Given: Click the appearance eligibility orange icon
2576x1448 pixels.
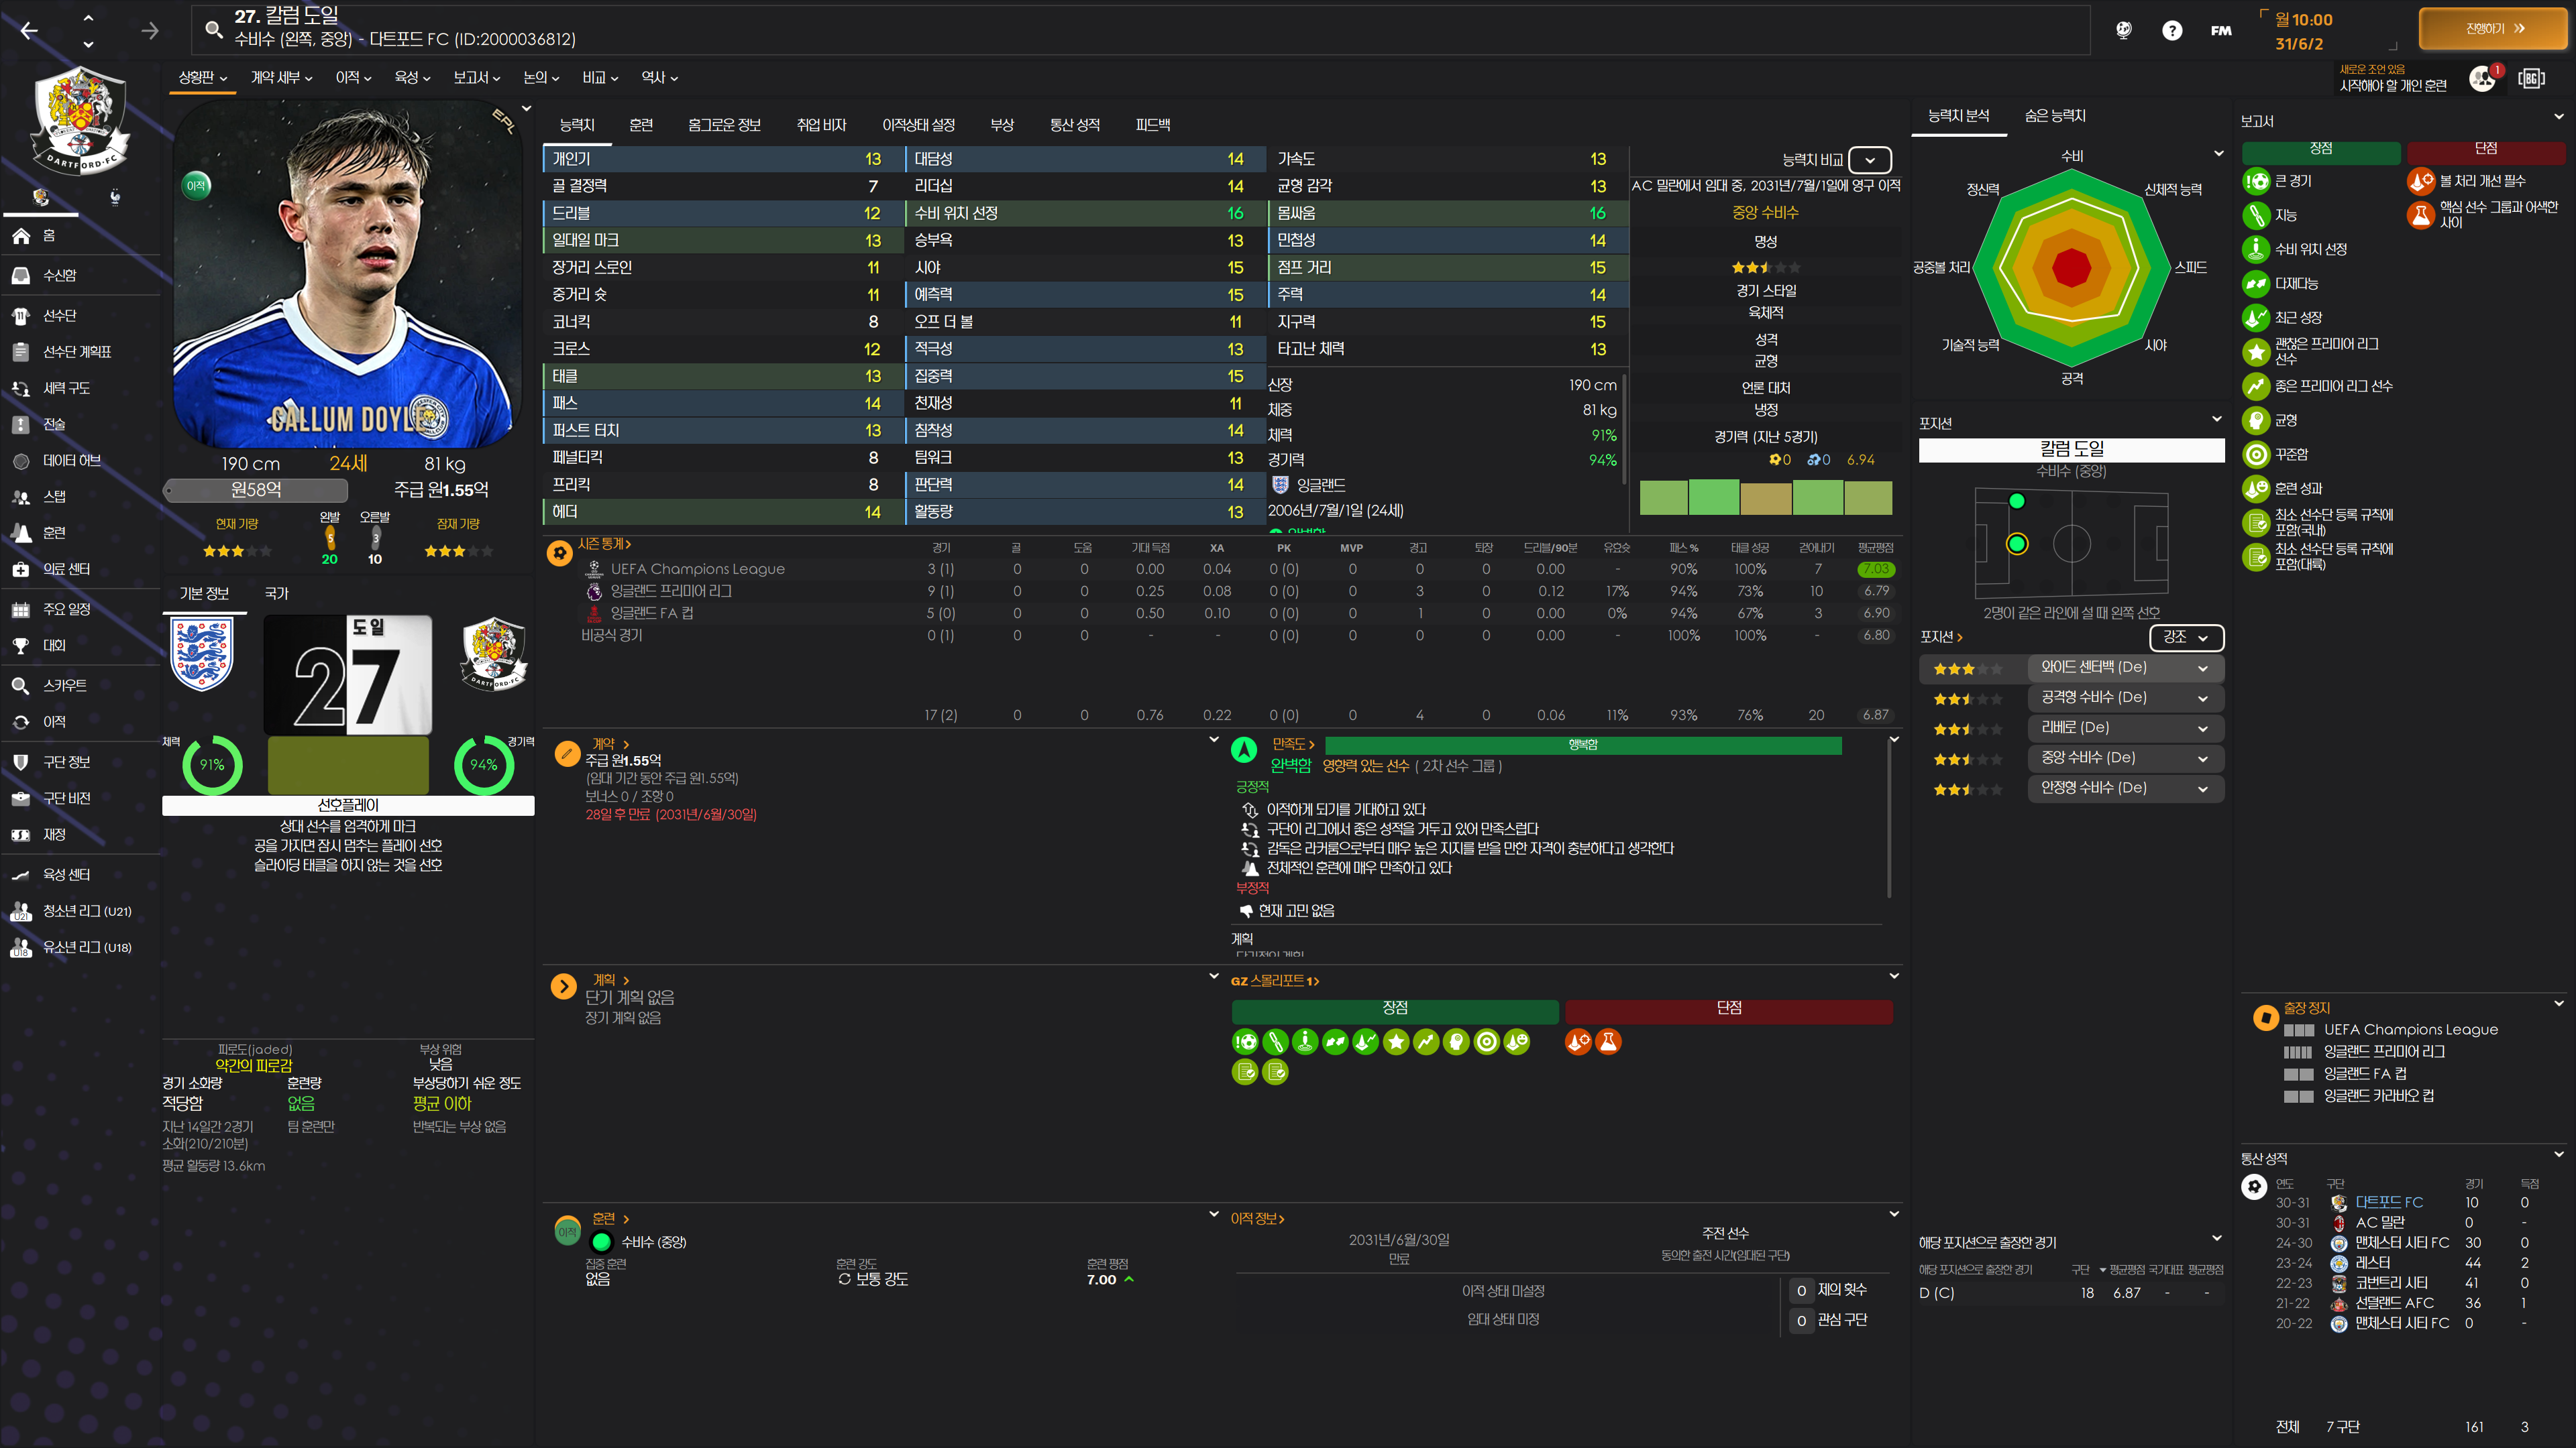Looking at the screenshot, I should click(x=2265, y=1018).
